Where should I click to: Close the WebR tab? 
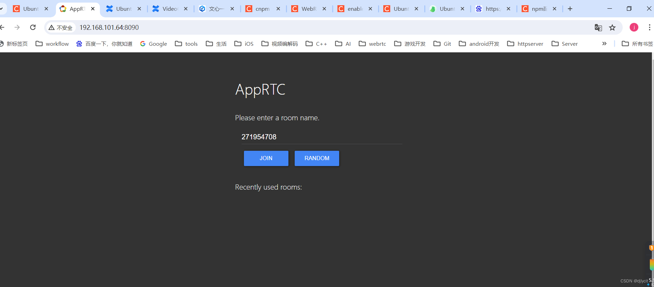[324, 9]
